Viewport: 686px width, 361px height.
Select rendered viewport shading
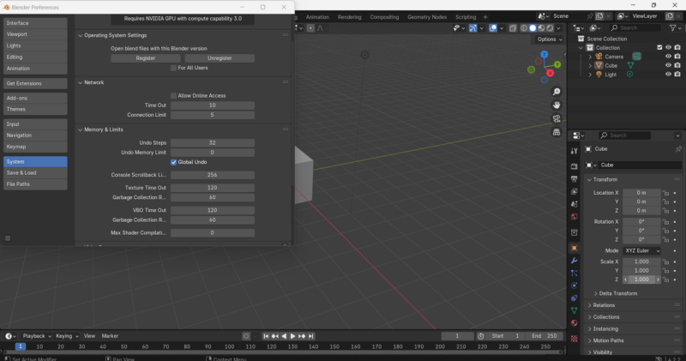550,28
